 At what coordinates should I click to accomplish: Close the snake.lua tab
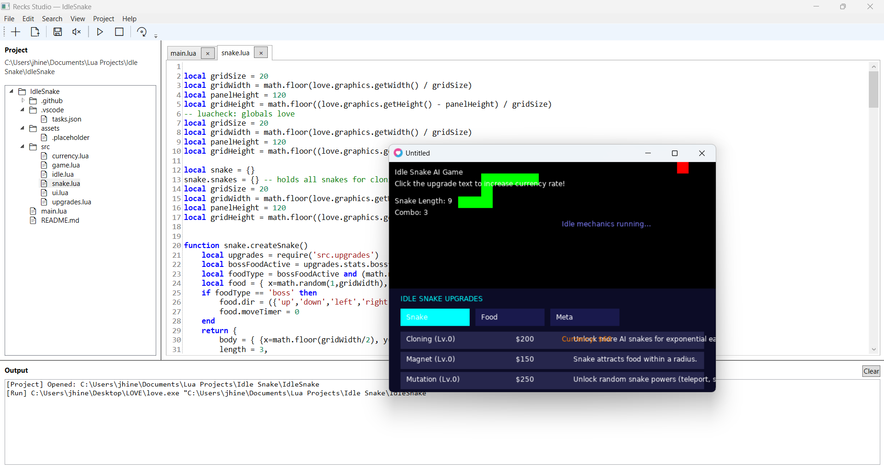[261, 53]
